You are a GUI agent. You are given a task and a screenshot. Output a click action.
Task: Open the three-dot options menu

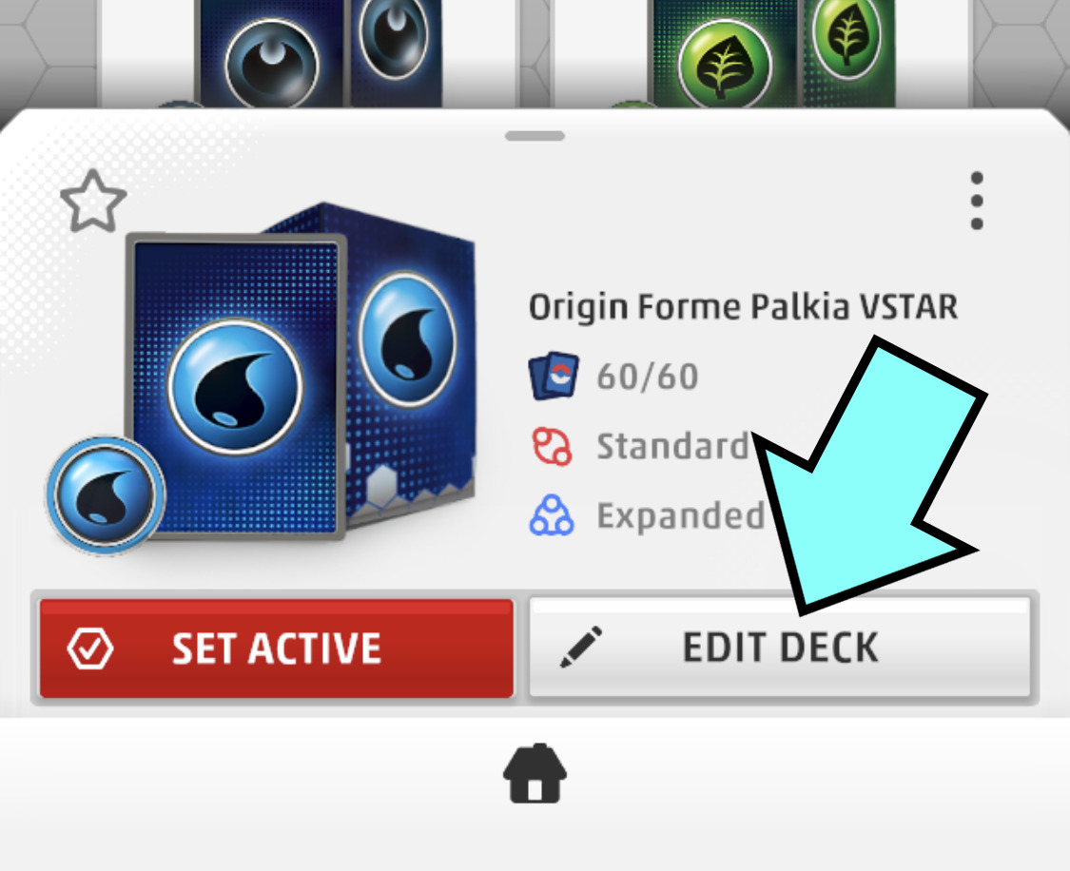[x=977, y=201]
